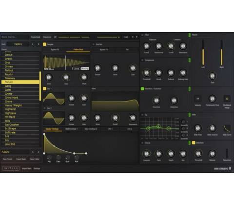Click the preset list scrollbar
This screenshot has height=205, width=234.
(x=40, y=86)
